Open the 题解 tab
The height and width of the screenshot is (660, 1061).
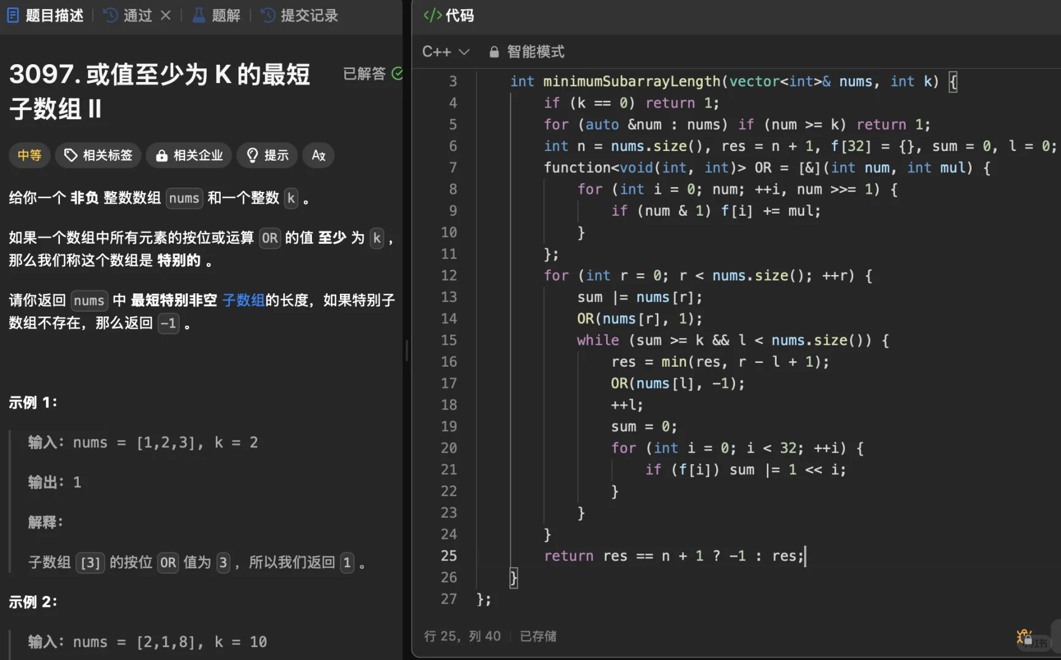click(x=217, y=15)
